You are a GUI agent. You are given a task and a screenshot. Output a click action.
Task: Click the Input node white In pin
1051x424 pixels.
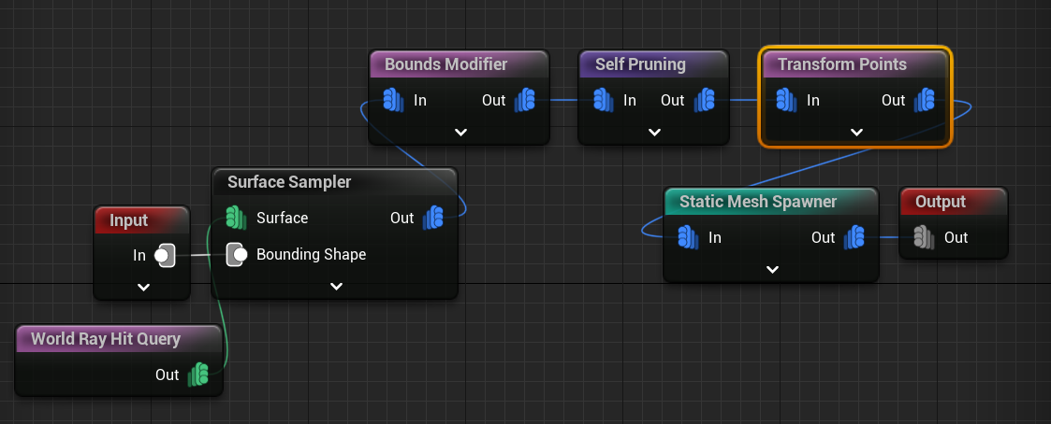tap(164, 254)
